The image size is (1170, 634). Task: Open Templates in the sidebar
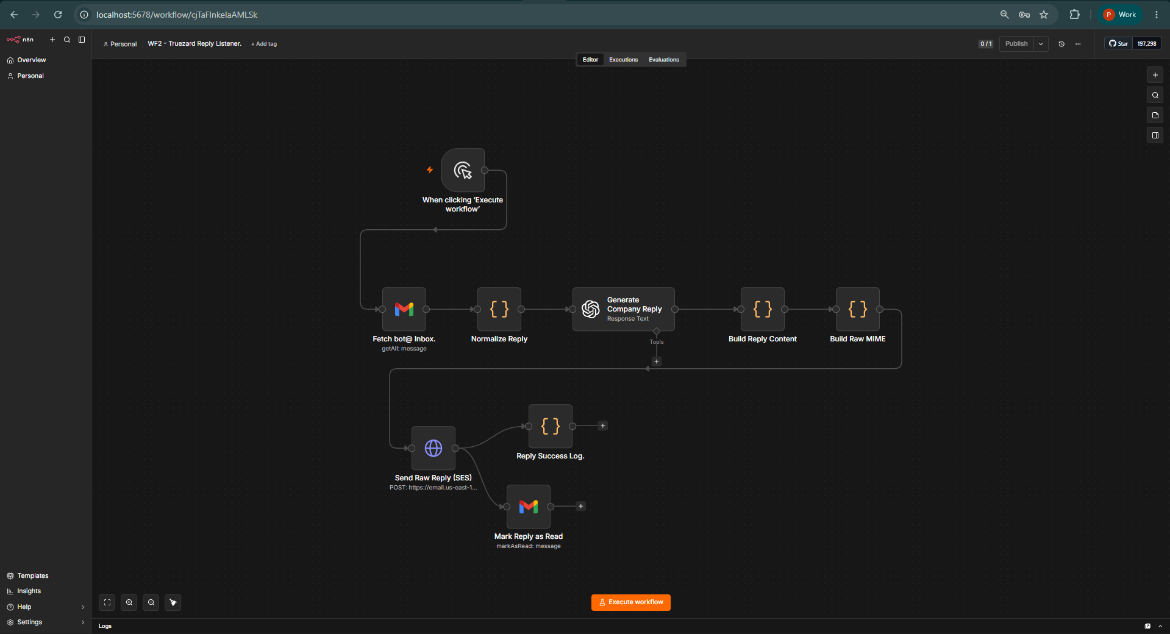tap(45, 576)
